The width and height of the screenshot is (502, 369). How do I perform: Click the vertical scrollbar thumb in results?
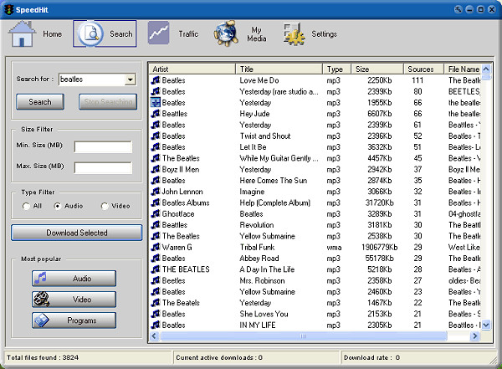point(486,77)
